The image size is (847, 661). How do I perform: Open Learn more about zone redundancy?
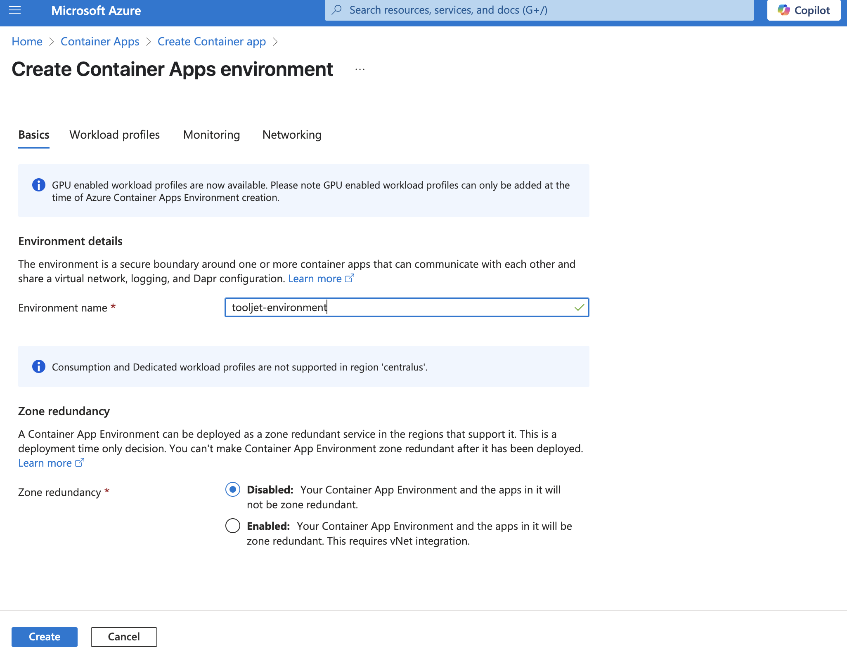46,463
